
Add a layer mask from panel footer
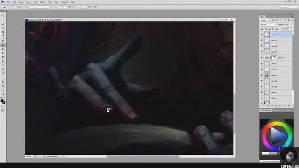[272, 105]
